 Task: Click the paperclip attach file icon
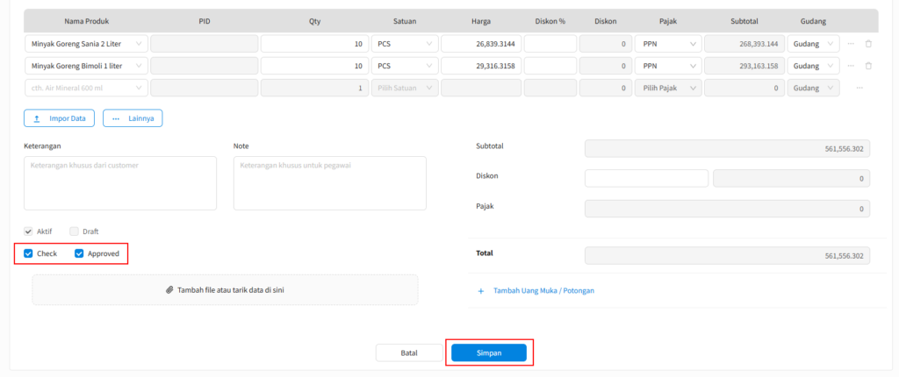(169, 289)
